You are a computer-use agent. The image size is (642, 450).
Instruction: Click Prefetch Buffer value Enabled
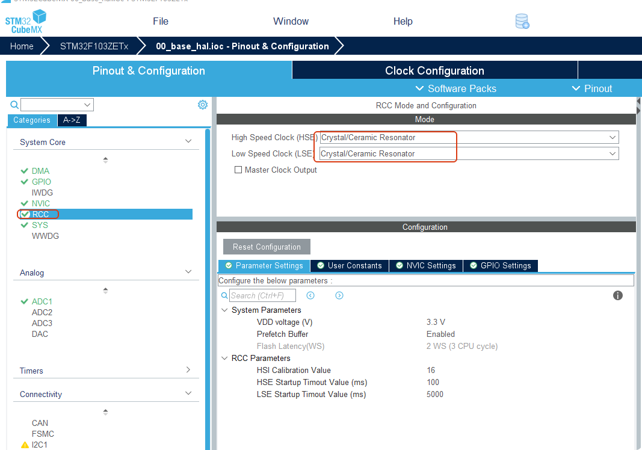(440, 334)
